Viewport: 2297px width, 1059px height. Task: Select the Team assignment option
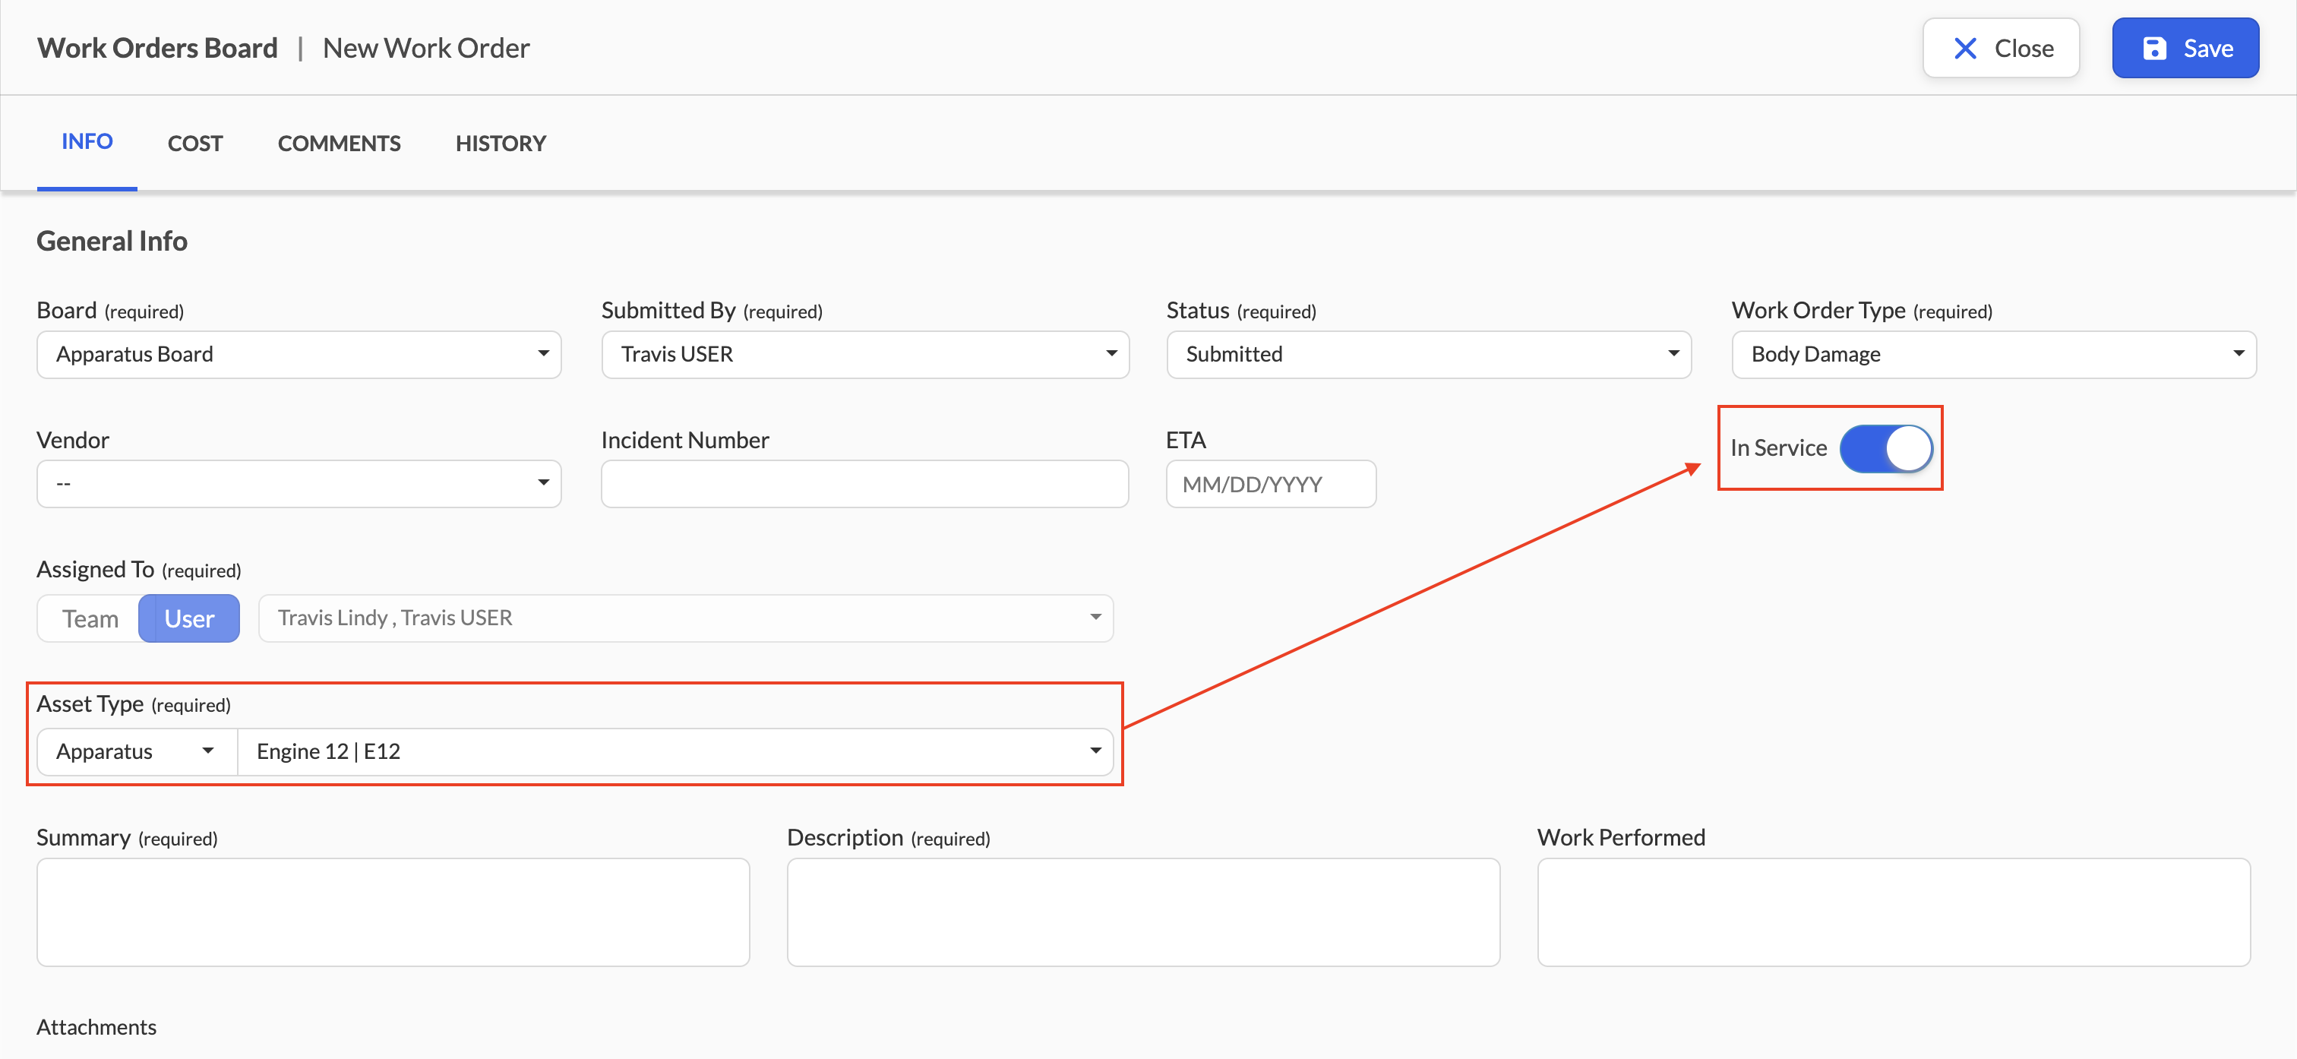[x=89, y=618]
